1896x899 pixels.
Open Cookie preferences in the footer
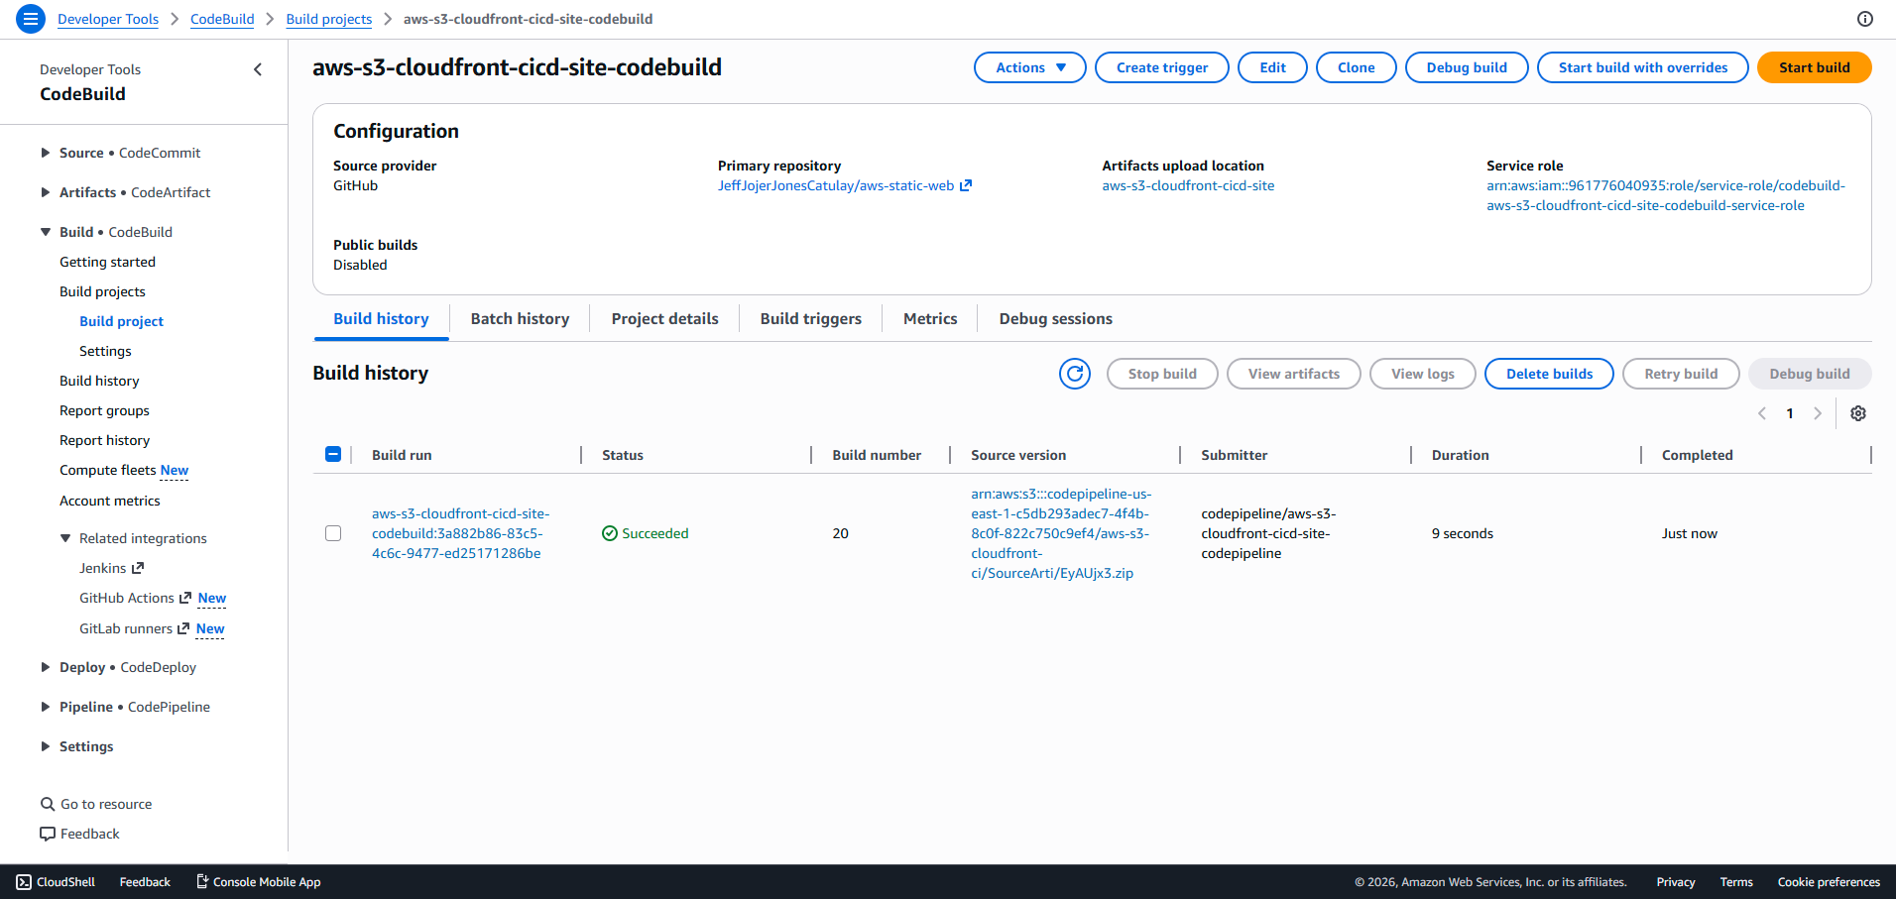[x=1829, y=882]
